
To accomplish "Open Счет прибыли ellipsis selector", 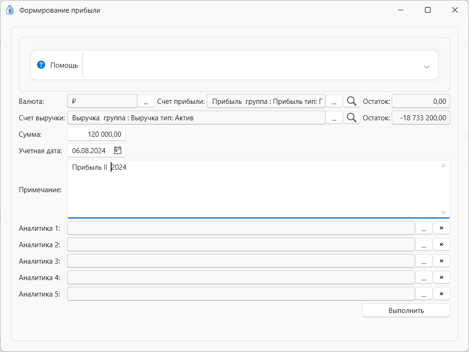I will coord(334,102).
